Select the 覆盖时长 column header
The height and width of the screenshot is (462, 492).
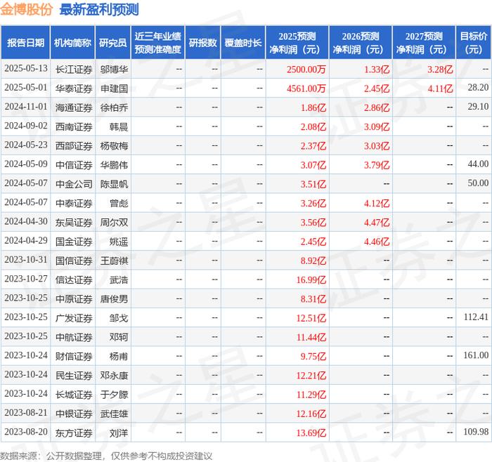(243, 43)
